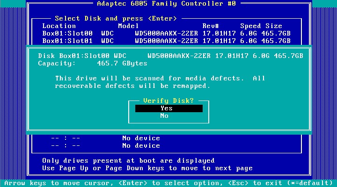Click the Location column header
Screen dimensions: 337x187
click(59, 26)
